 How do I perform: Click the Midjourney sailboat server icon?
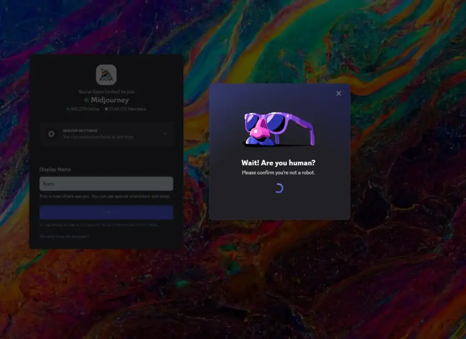(106, 75)
